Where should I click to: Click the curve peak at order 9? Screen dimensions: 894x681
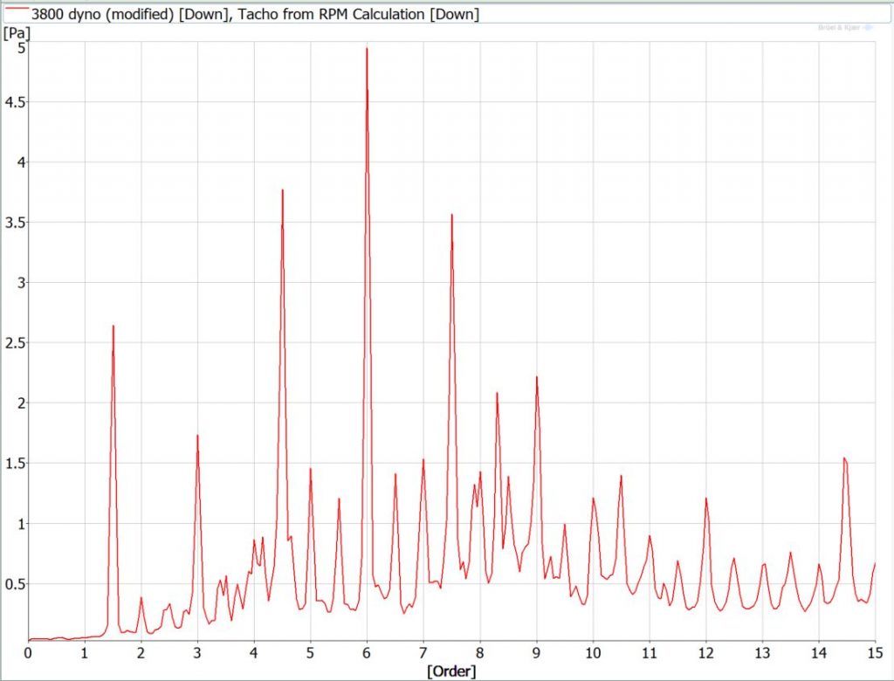pos(537,377)
